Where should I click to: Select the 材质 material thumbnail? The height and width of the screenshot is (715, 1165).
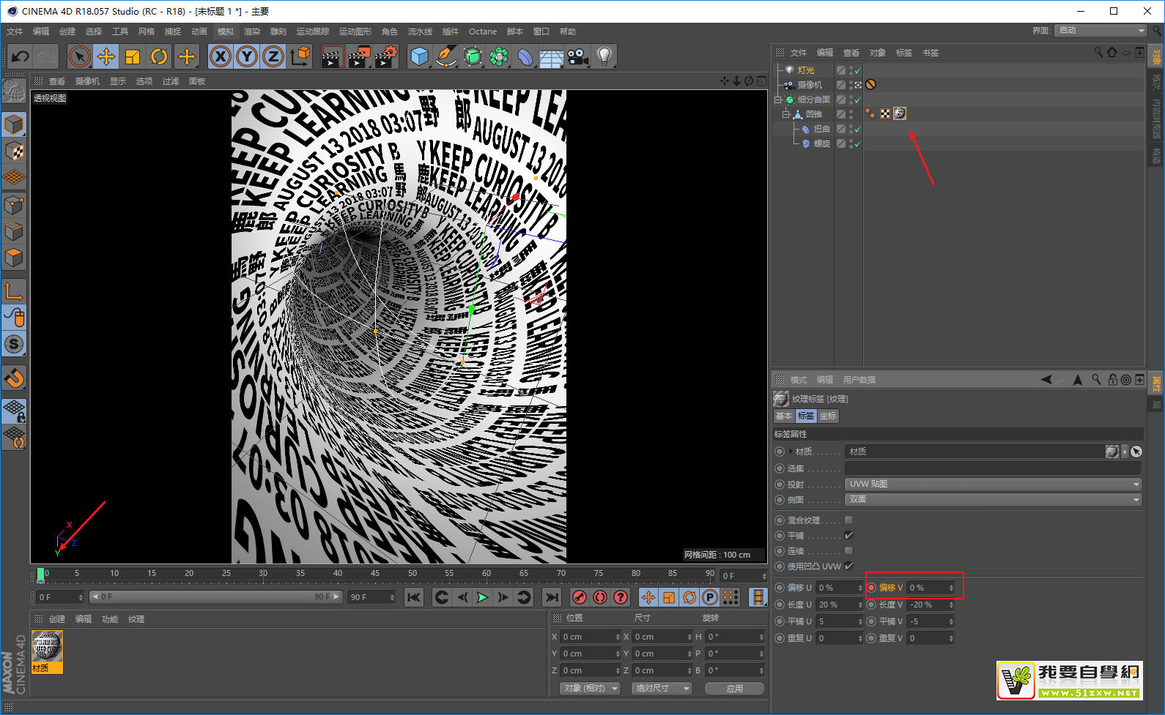47,647
